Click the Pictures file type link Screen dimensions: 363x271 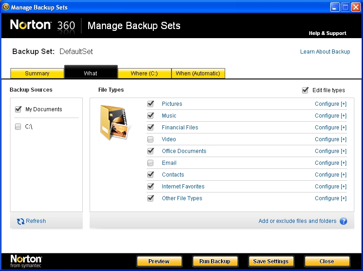coord(172,104)
